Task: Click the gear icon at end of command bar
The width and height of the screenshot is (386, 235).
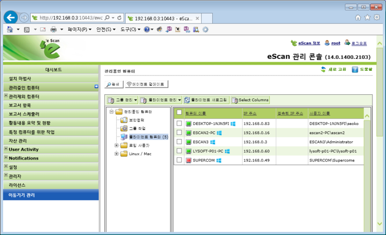Action: pyautogui.click(x=206, y=30)
